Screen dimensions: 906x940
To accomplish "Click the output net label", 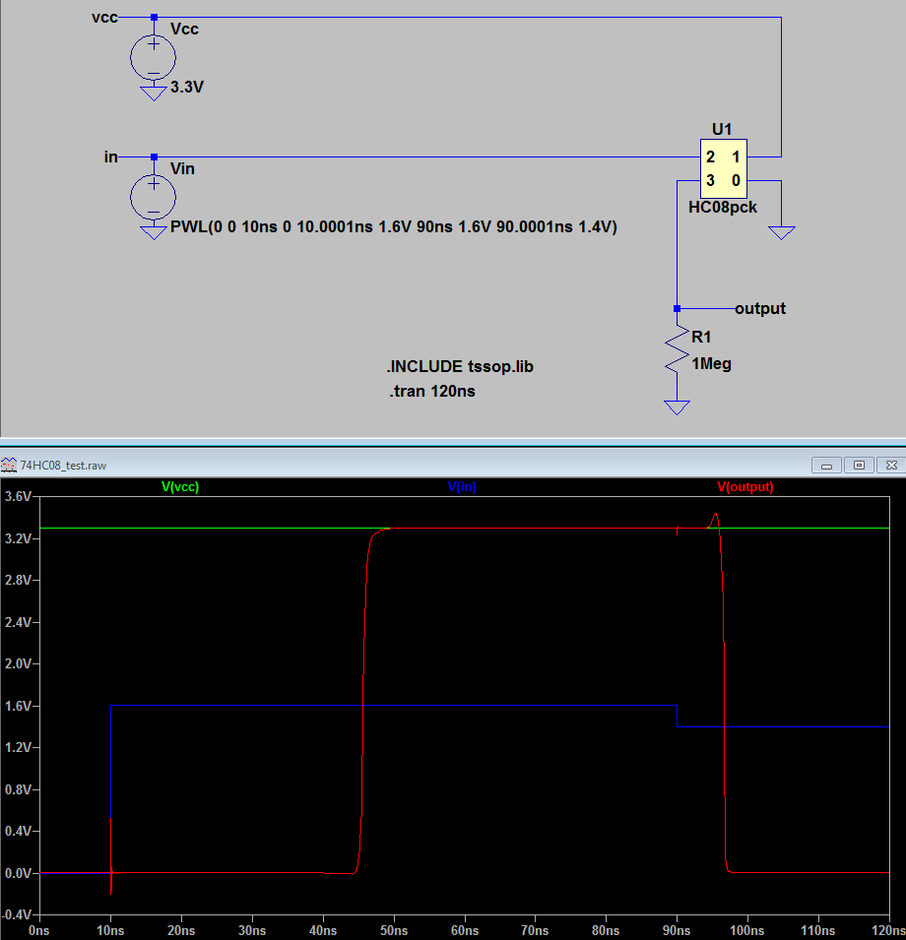I will pyautogui.click(x=760, y=309).
